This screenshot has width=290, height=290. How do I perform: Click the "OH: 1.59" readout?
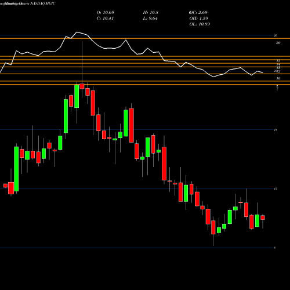[199, 19]
